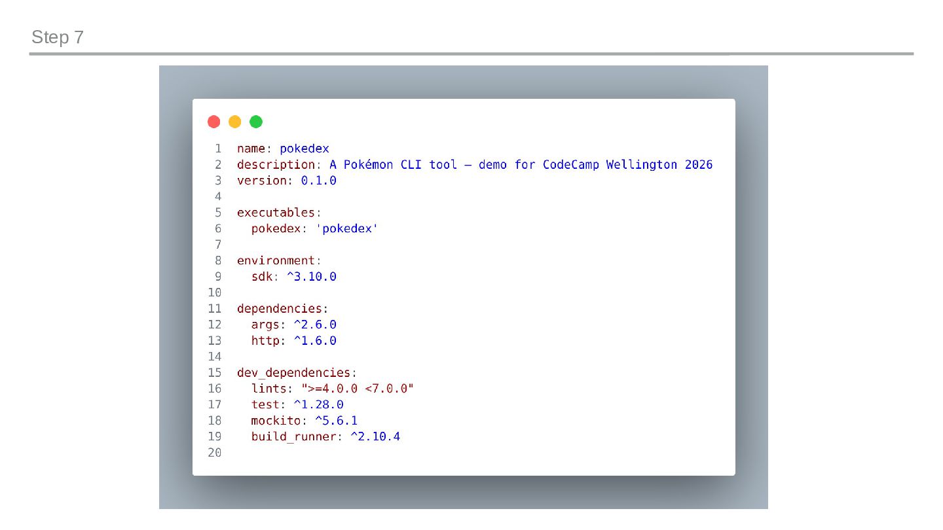
Task: Click the red close dot
Action: click(213, 122)
